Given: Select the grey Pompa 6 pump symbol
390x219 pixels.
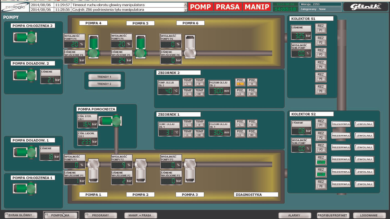Looking at the screenshot, I should coord(190,47).
